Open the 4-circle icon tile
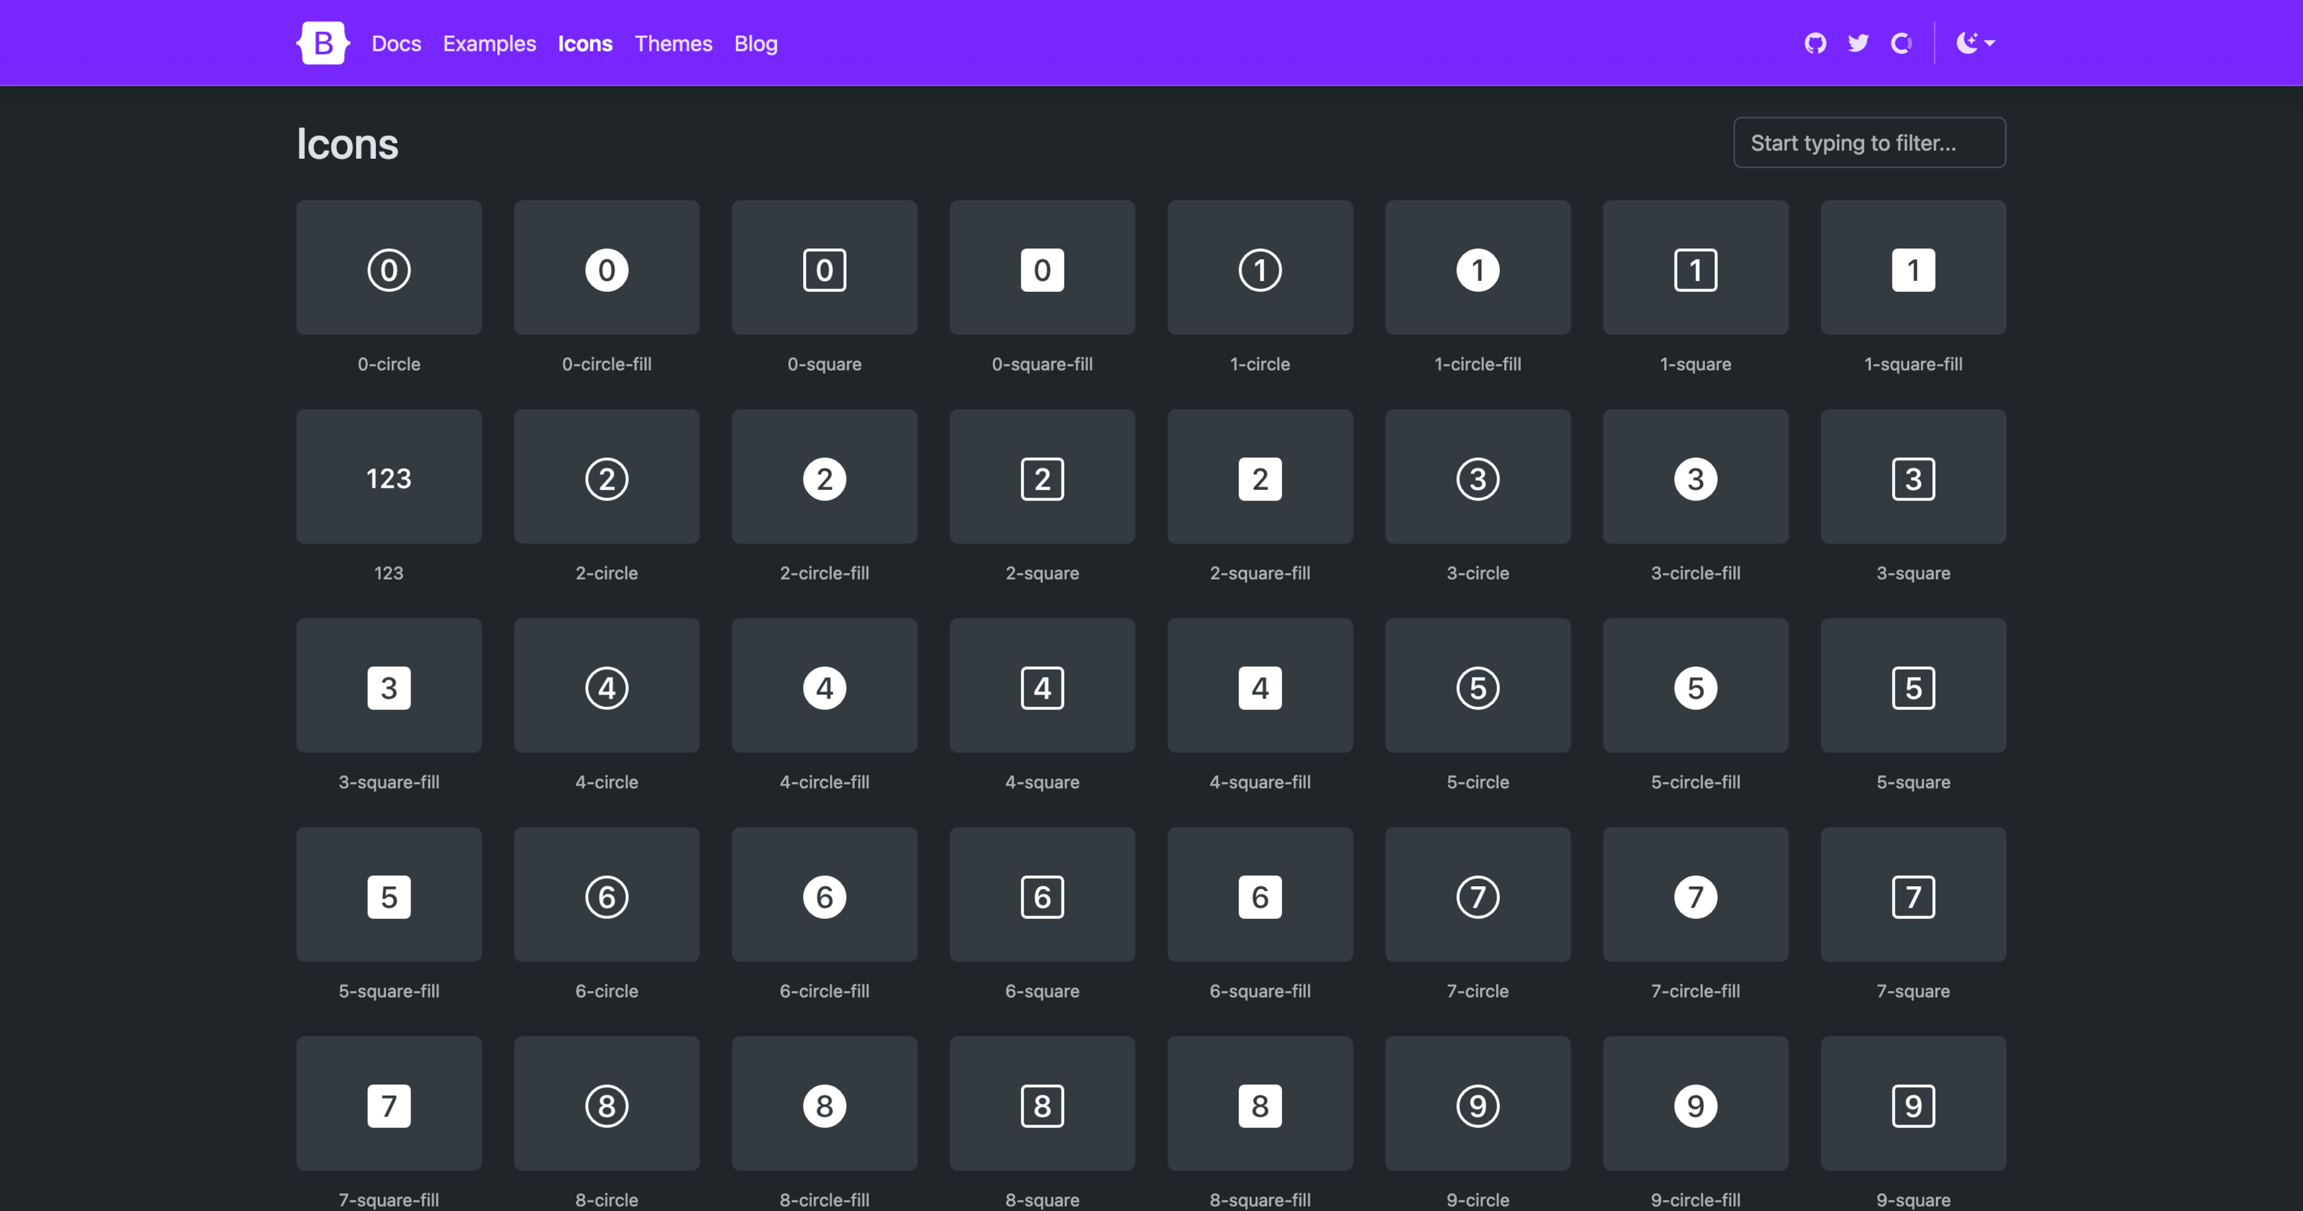 607,685
